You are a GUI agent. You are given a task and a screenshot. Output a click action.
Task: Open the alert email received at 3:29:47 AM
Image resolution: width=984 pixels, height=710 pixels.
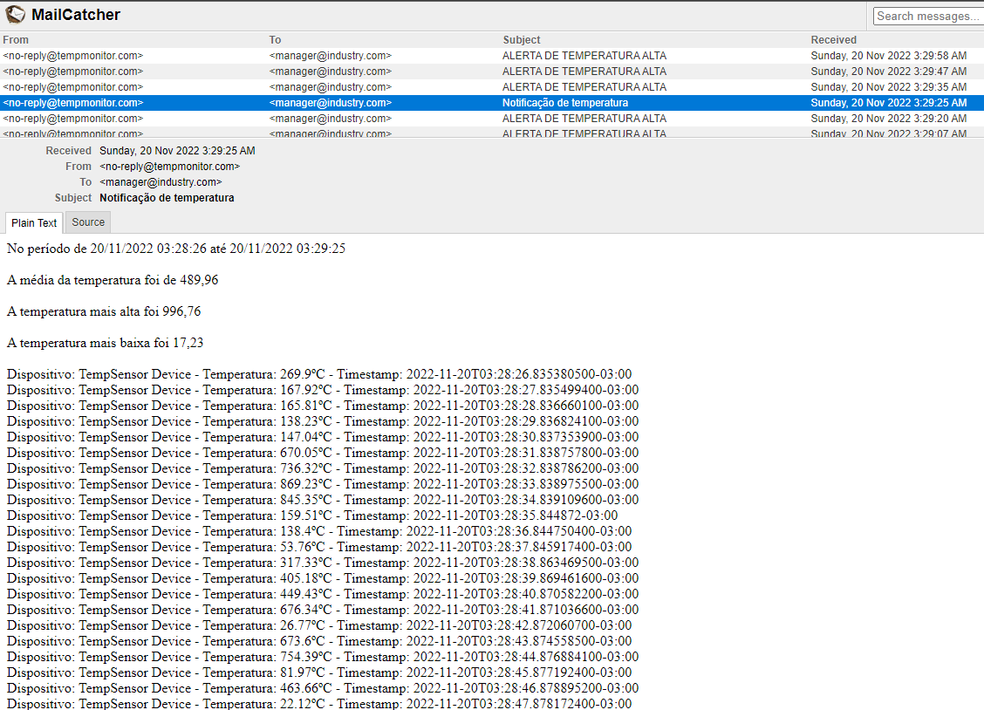click(x=584, y=72)
